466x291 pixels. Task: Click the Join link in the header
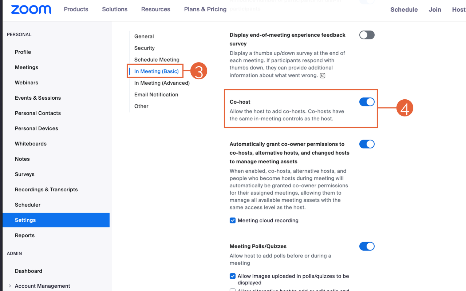(435, 9)
